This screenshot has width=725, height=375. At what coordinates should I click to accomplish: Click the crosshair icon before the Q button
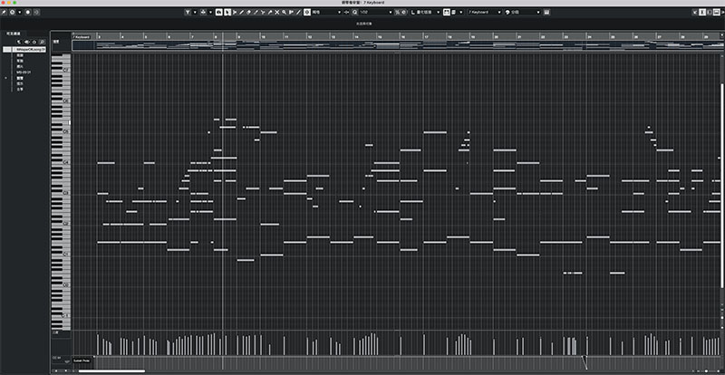[x=347, y=12]
